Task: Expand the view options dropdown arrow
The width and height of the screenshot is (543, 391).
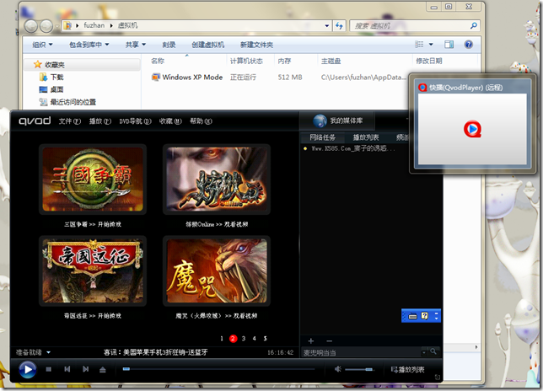Action: (431, 45)
